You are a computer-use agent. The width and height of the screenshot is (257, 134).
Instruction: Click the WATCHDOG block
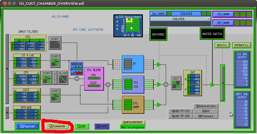click(x=158, y=34)
